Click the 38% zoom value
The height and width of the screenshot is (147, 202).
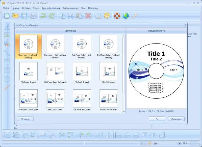click(185, 143)
